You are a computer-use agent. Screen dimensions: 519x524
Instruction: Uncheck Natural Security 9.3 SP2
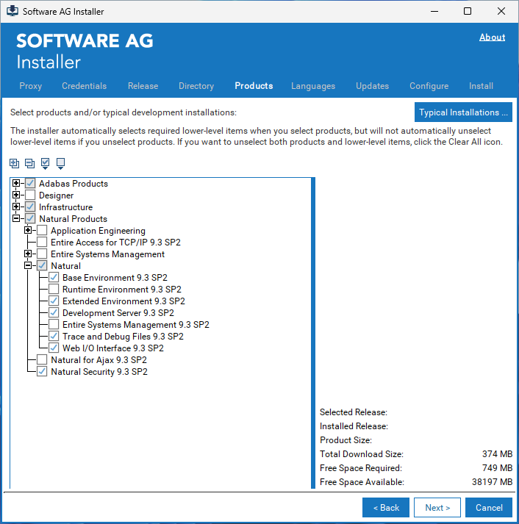click(42, 372)
